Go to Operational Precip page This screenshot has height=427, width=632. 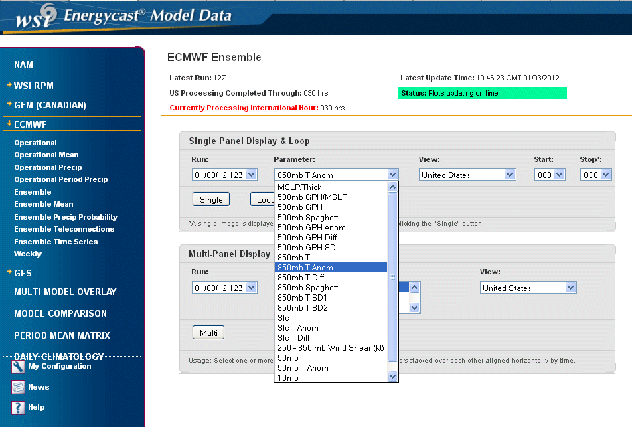tap(48, 167)
